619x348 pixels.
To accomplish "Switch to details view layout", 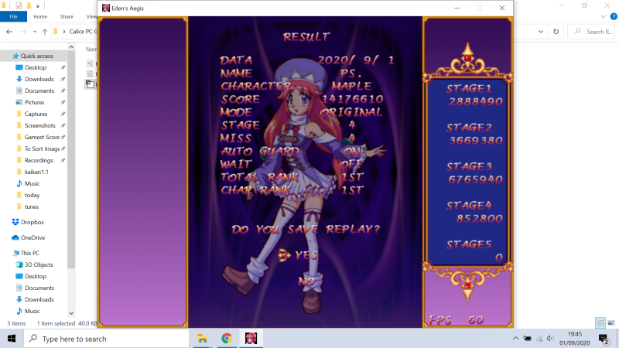I will coord(600,323).
